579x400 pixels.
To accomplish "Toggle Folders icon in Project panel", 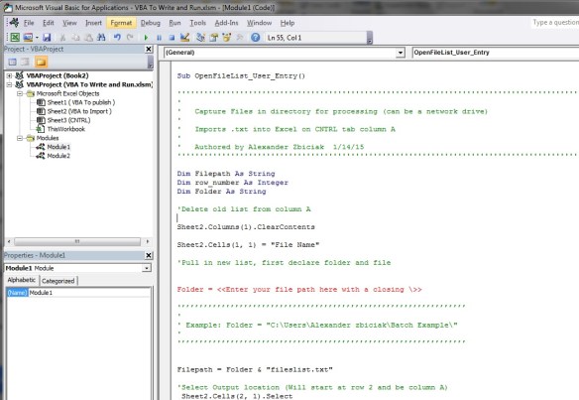I will (x=41, y=62).
